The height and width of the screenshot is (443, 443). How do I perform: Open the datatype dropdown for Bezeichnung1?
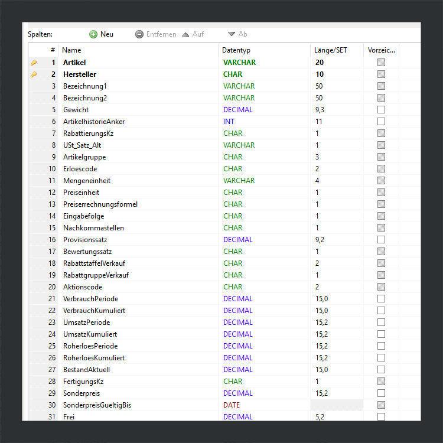pos(239,86)
